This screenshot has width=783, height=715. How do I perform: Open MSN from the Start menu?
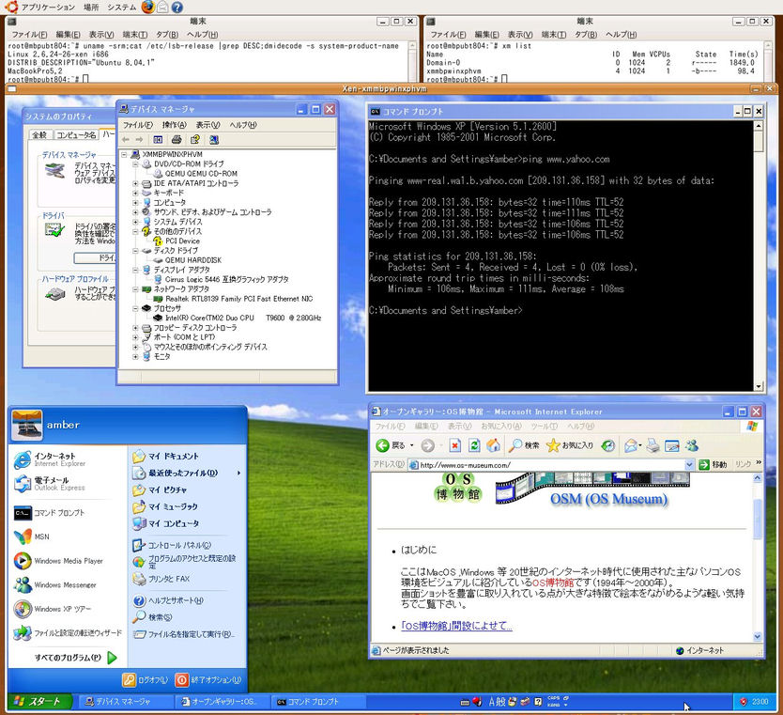pos(32,536)
